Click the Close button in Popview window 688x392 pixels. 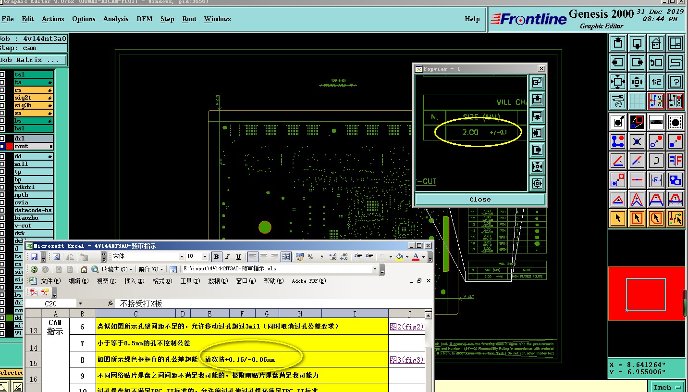[x=479, y=199]
